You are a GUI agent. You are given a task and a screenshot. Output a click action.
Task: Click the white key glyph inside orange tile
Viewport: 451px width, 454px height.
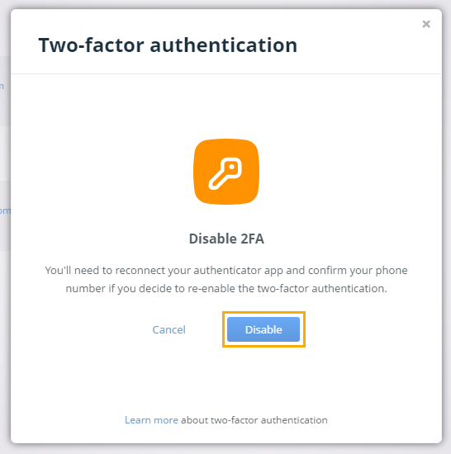point(225,173)
